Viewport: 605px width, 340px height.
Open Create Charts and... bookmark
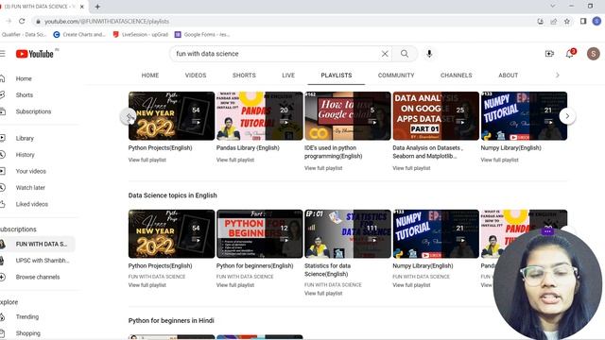(x=79, y=35)
